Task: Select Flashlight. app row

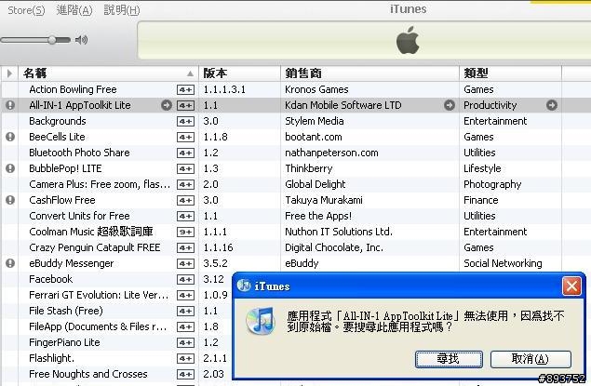Action: (x=117, y=358)
